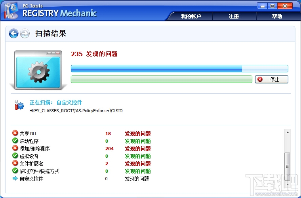
Task: Click the HKEY_CLASSES_ROOT registry path text
Action: [x=76, y=111]
